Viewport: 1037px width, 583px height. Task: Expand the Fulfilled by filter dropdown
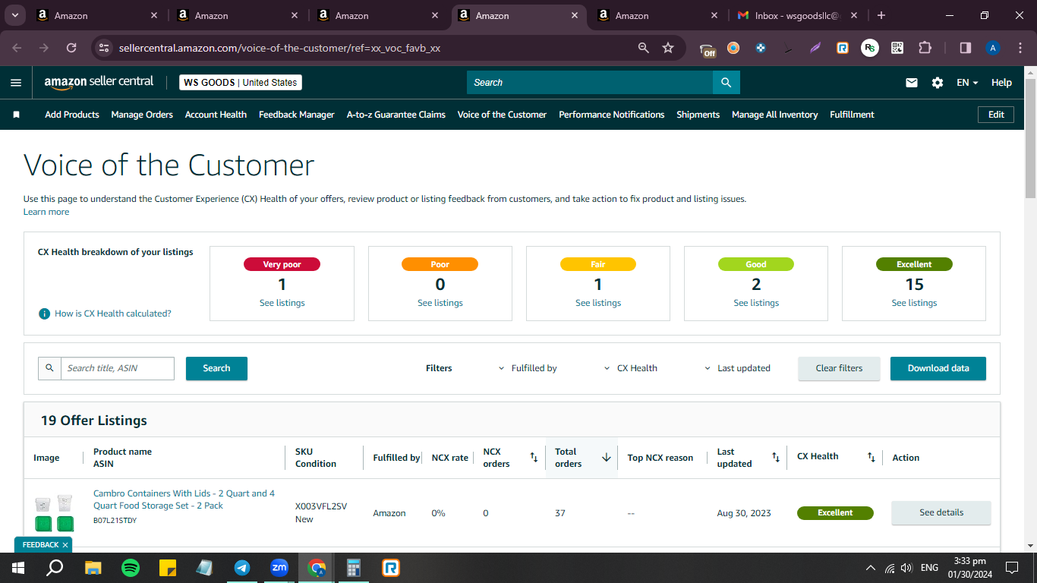528,368
